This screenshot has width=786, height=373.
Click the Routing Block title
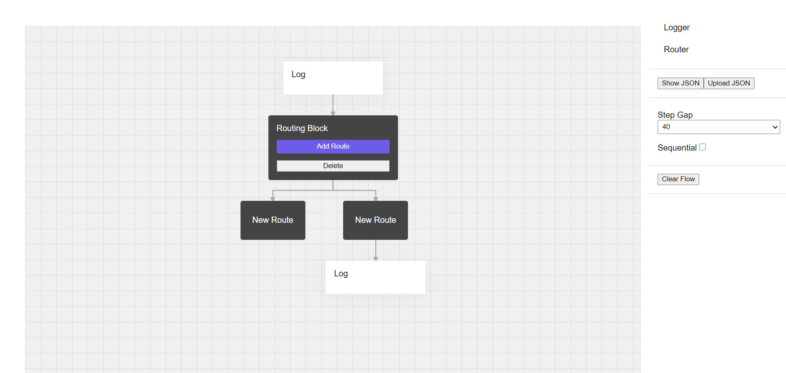302,129
